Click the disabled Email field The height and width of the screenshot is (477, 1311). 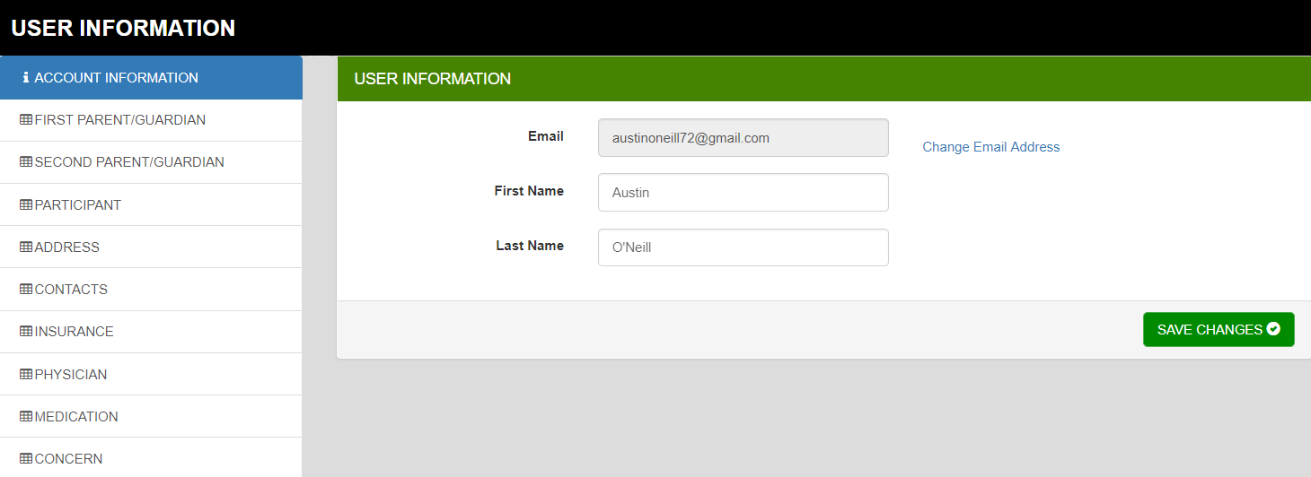743,138
